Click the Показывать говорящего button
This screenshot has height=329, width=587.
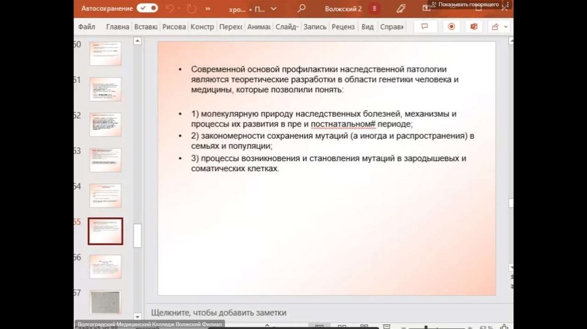click(x=468, y=5)
